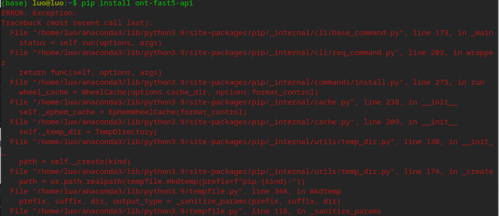Screen dimensions: 499x216
Task: Open the commands/install.py file path
Action: click(217, 82)
